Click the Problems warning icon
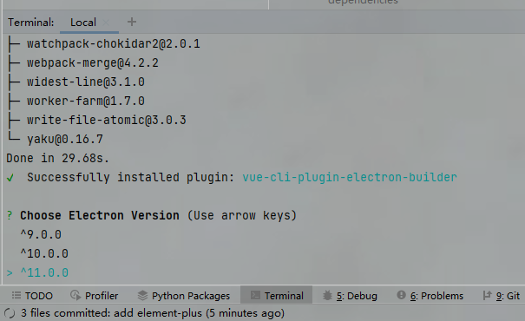The height and width of the screenshot is (321, 525). pos(401,295)
